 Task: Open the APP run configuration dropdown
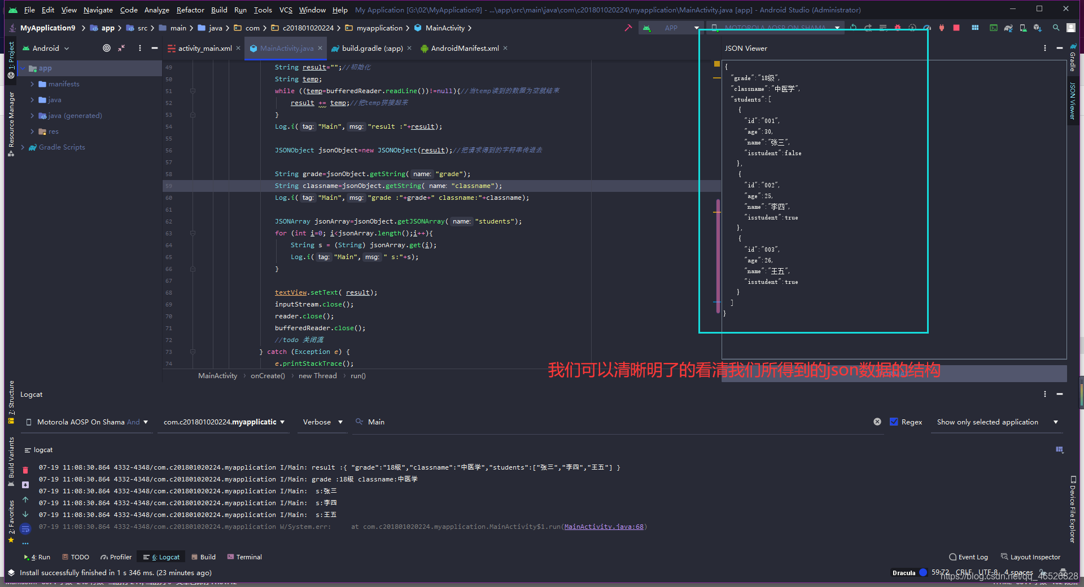click(x=671, y=28)
